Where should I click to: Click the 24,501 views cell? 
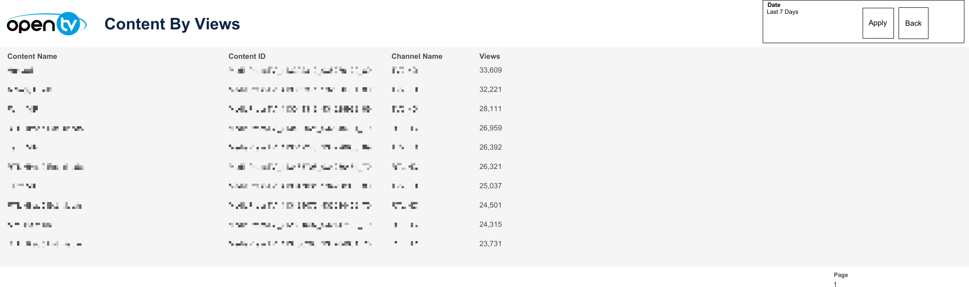[x=490, y=205]
